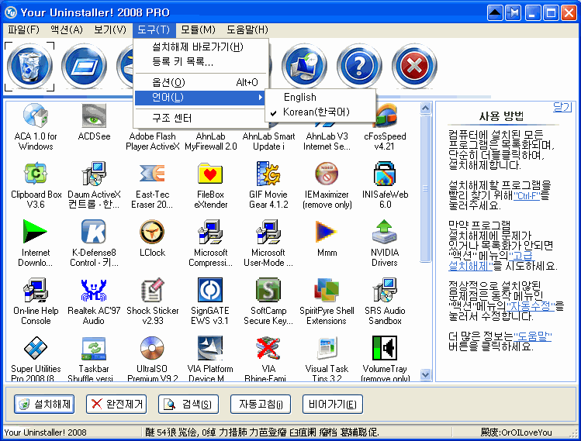Screen dimensions: 581x441
Task: Close the help panel via 닫기 link
Action: coord(562,108)
